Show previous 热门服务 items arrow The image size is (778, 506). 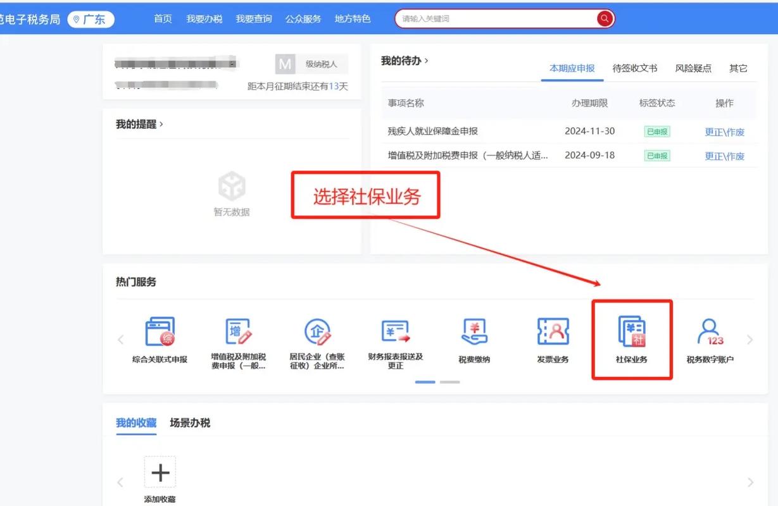[x=120, y=340]
